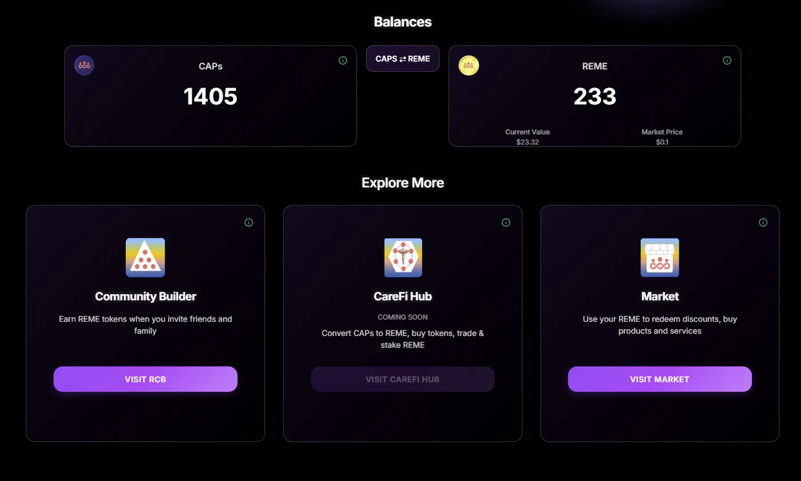Click the VISIT RCB button
The height and width of the screenshot is (481, 801).
pos(145,379)
